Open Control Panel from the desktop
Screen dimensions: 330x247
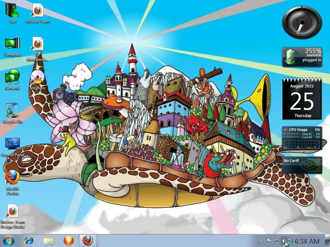[13, 147]
